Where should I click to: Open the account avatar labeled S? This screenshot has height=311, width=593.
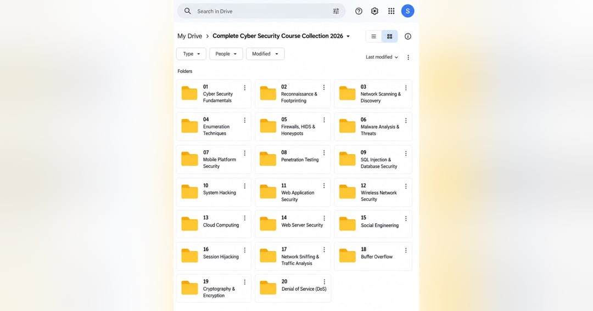pyautogui.click(x=407, y=11)
